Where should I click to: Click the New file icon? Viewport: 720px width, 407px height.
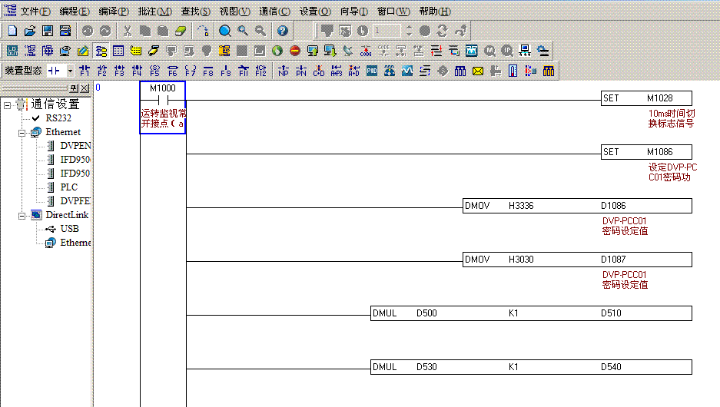pyautogui.click(x=12, y=31)
